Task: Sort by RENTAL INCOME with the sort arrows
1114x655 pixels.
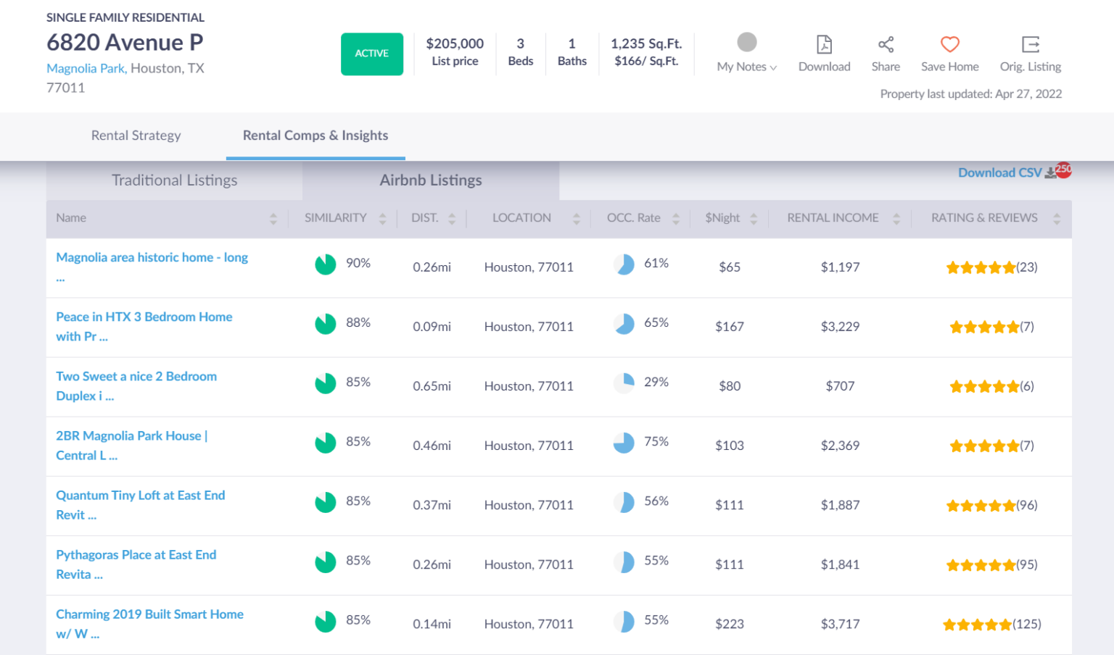Action: point(897,218)
